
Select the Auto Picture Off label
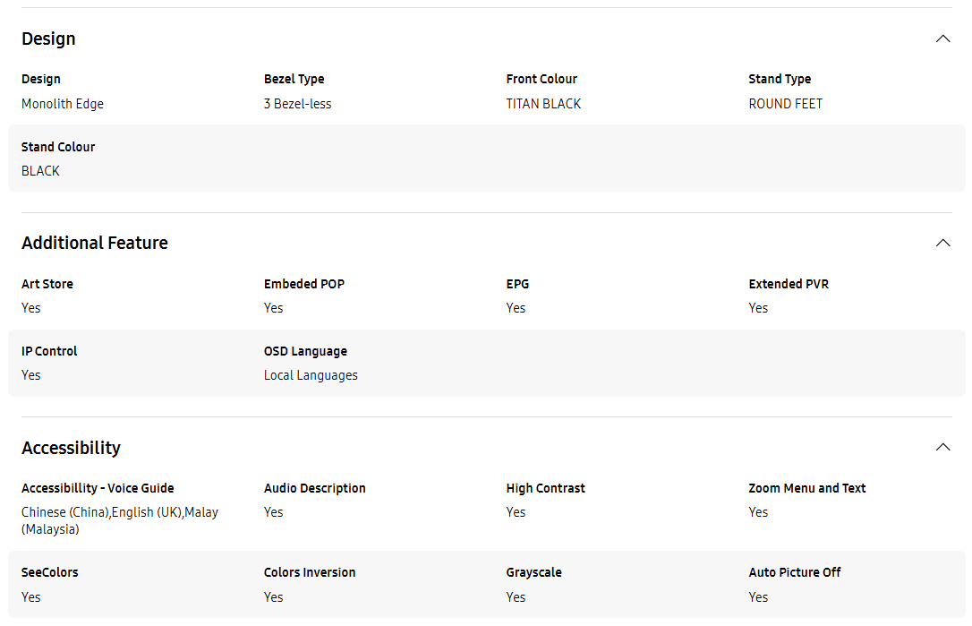pos(794,572)
